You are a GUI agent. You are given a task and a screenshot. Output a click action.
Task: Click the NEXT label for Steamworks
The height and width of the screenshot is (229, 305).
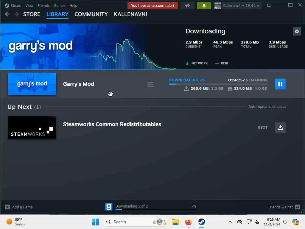[x=262, y=128]
